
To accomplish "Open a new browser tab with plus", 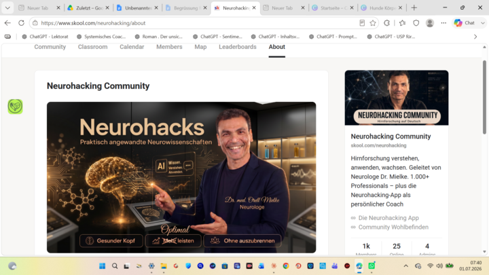I will tap(414, 7).
